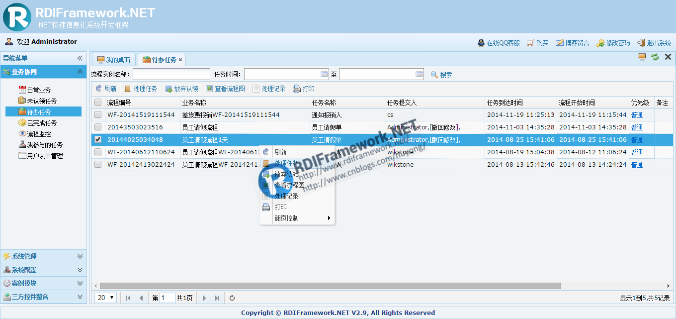Go to last page in pager
This screenshot has width=676, height=319.
[x=217, y=298]
